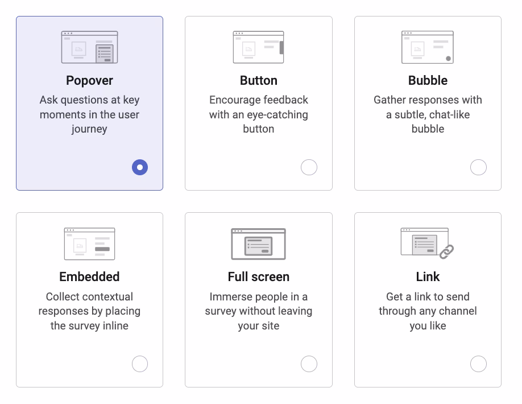Click the Full screen browser illustration
The image size is (522, 404).
click(x=258, y=243)
